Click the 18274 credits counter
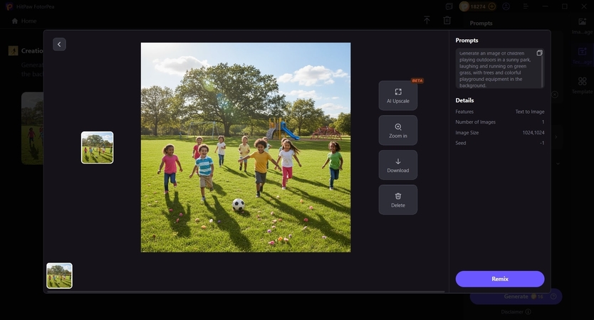594x320 pixels. [x=478, y=6]
